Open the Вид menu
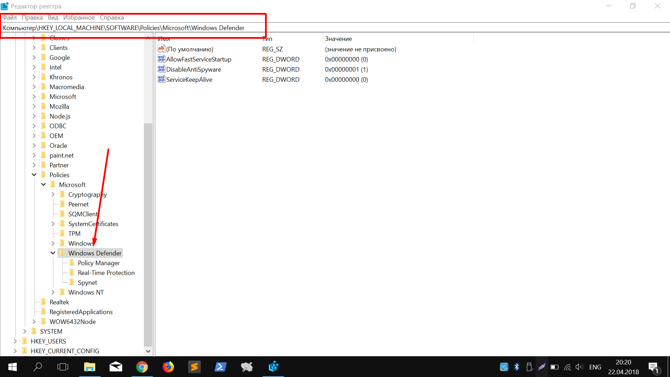Viewport: 670px width, 377px height. 53,17
